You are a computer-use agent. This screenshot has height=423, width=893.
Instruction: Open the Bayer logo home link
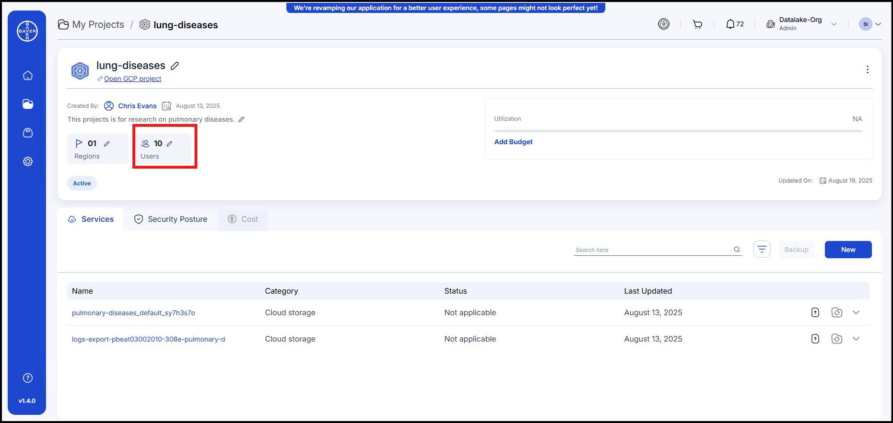27,31
